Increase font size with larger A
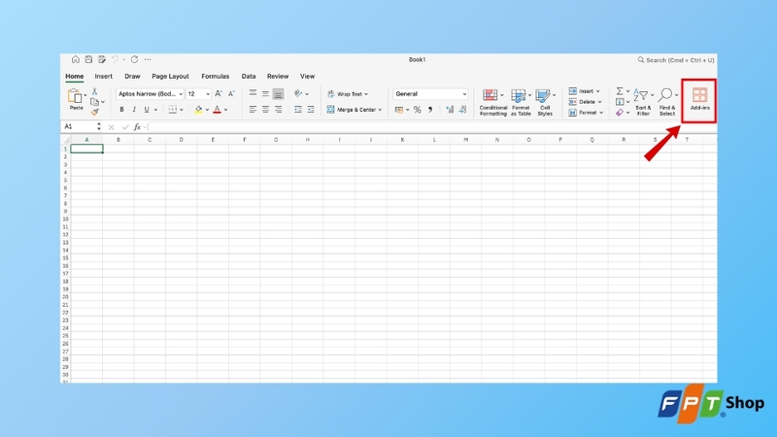The width and height of the screenshot is (777, 437). click(x=219, y=93)
